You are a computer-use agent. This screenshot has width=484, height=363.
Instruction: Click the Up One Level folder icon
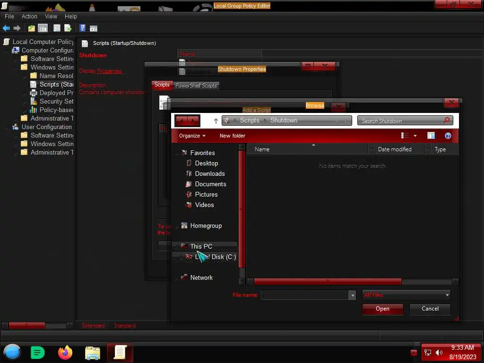[32, 28]
